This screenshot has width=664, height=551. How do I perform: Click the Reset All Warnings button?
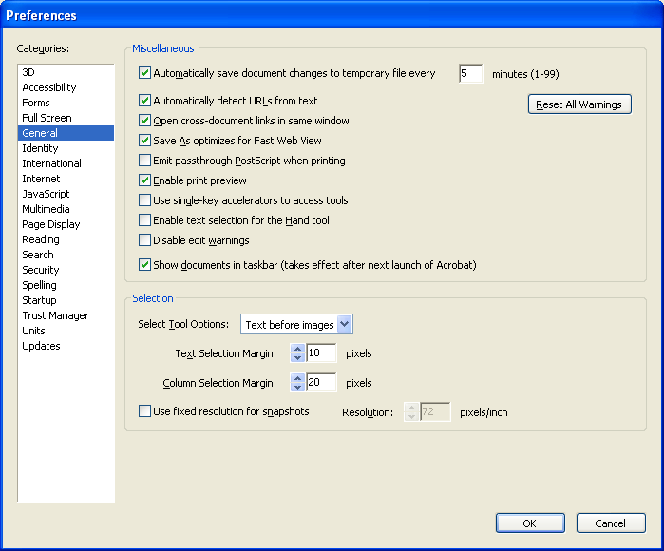[579, 104]
